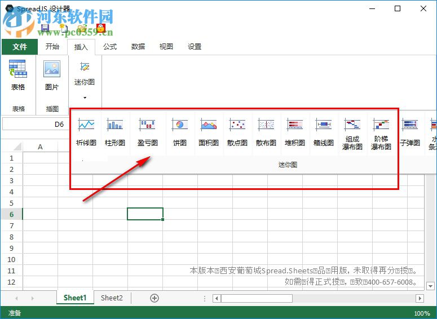Click the tab strip splitter dots
The image size is (437, 319).
pos(205,298)
